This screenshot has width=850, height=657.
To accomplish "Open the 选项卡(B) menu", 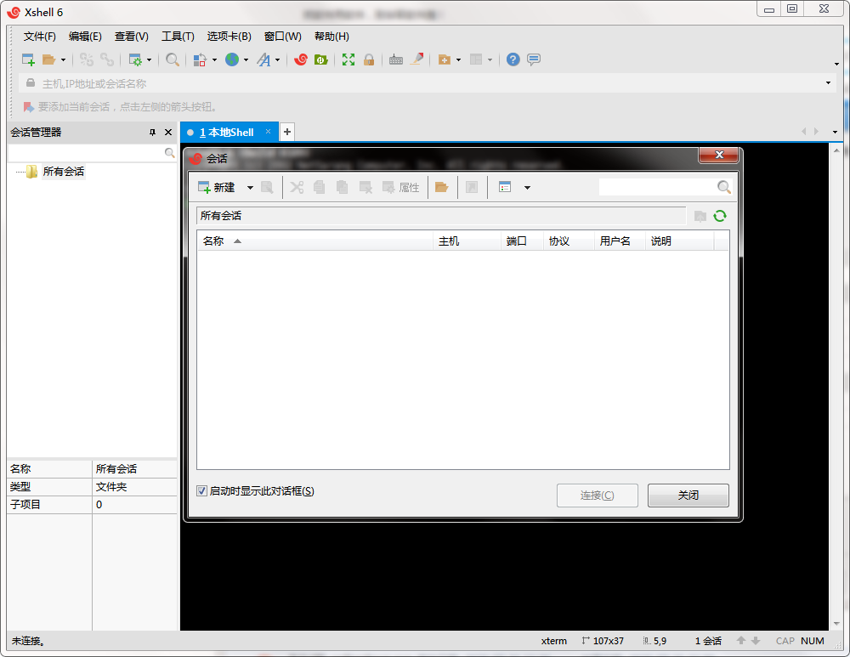I will point(229,37).
